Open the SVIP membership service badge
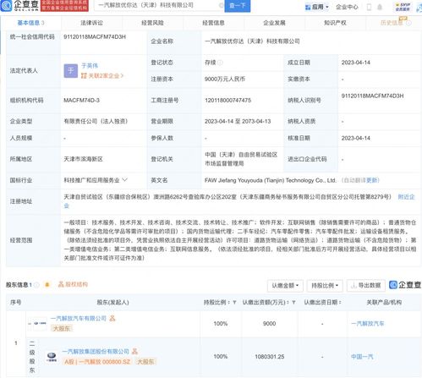 403,7
